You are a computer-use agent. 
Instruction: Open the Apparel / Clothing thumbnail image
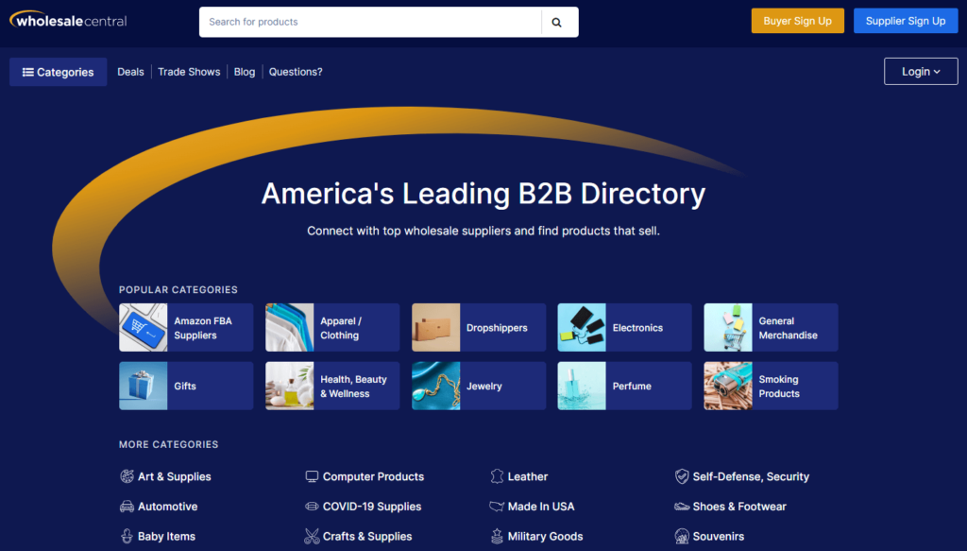(289, 328)
